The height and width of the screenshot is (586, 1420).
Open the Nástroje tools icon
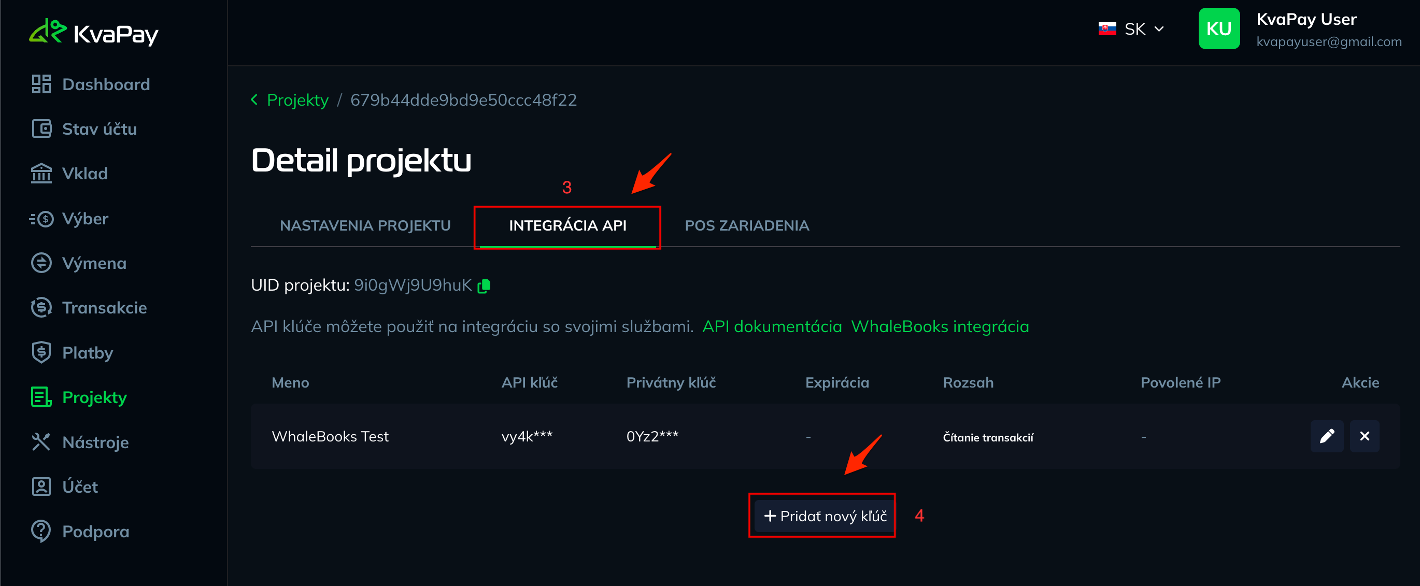tap(41, 442)
